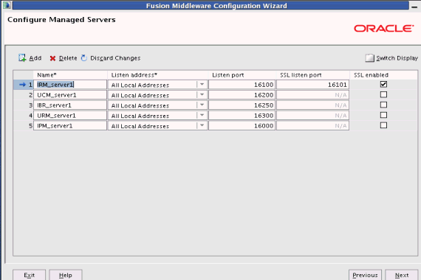Click the Listen address column header

pyautogui.click(x=157, y=75)
